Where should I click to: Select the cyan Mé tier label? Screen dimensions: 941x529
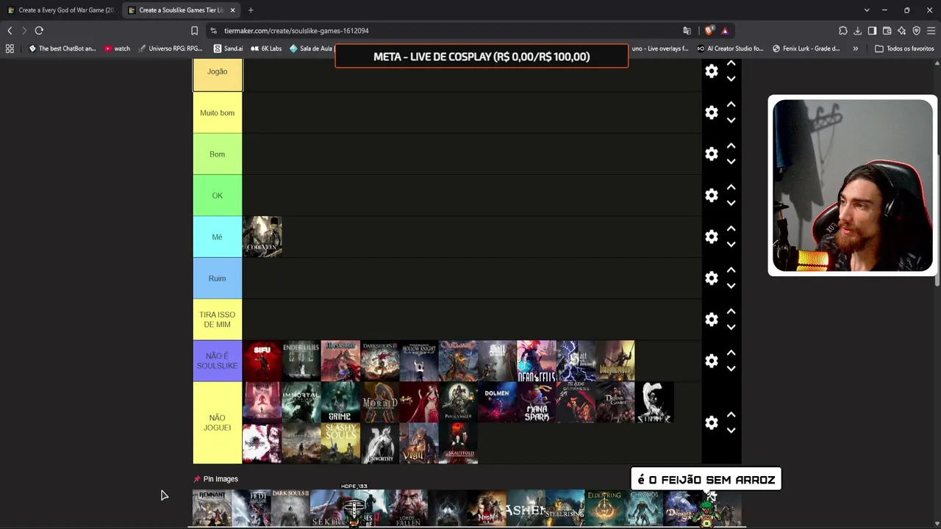(218, 237)
